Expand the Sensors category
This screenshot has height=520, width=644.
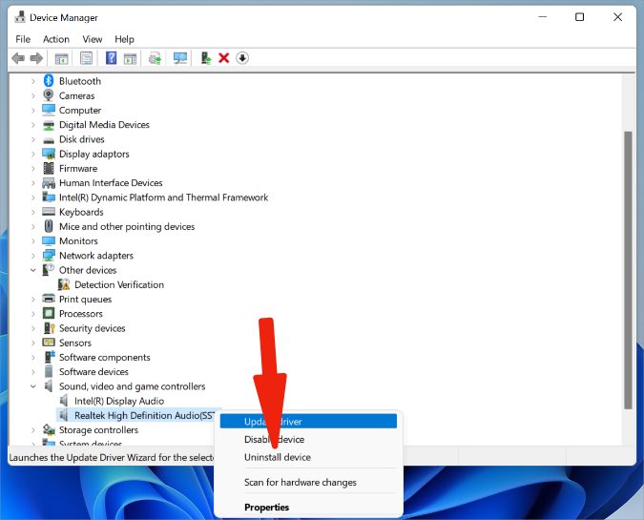coord(32,343)
